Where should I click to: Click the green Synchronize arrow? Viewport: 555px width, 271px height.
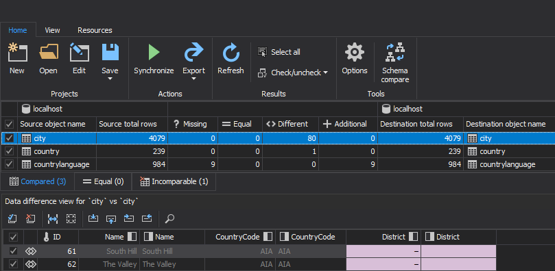coord(154,52)
